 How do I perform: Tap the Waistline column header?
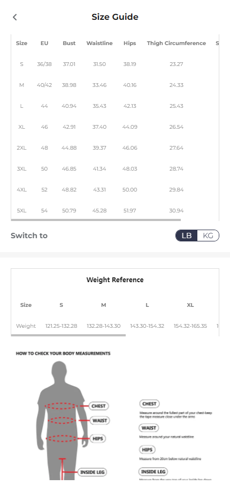pos(99,43)
